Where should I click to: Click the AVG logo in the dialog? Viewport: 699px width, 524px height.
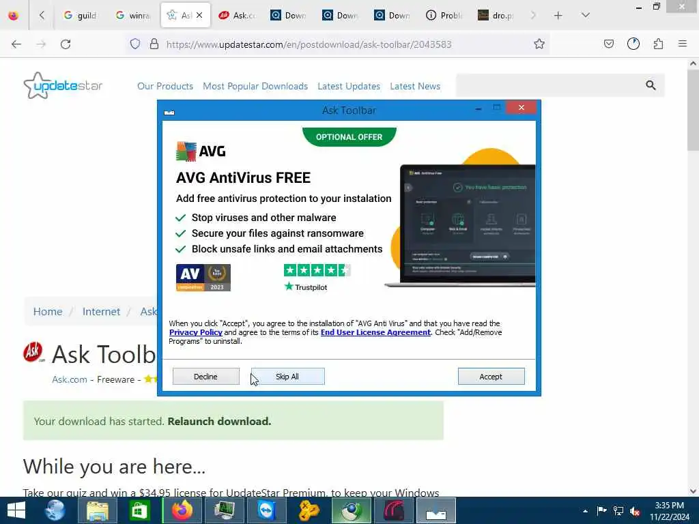(x=201, y=151)
